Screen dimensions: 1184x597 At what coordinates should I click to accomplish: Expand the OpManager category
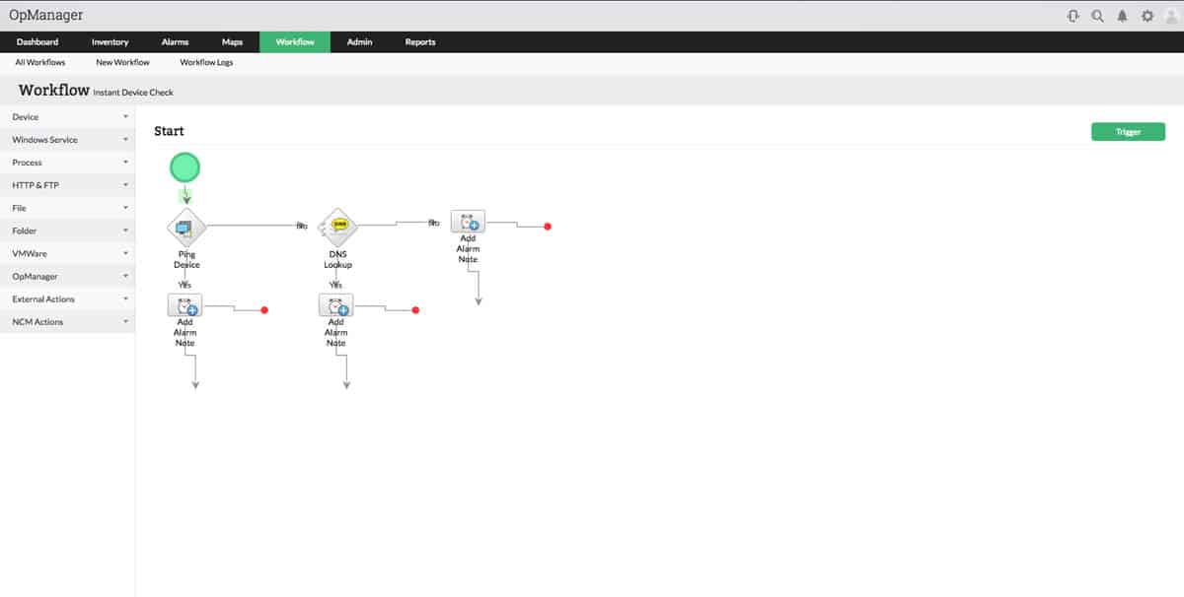[x=67, y=277]
